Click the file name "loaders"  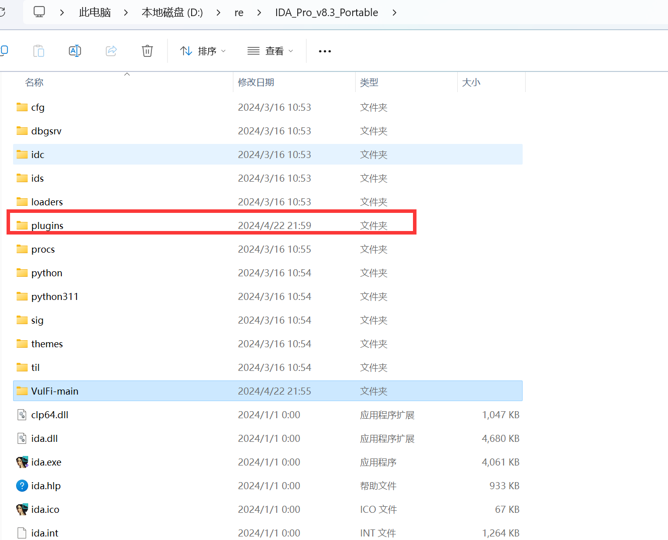47,202
